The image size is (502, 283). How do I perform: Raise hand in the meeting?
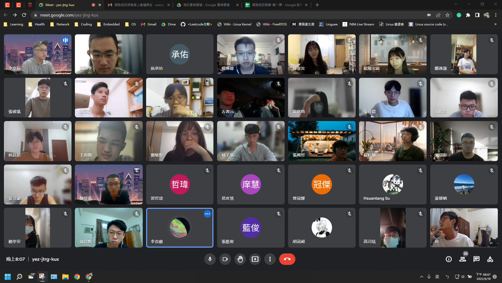click(240, 259)
